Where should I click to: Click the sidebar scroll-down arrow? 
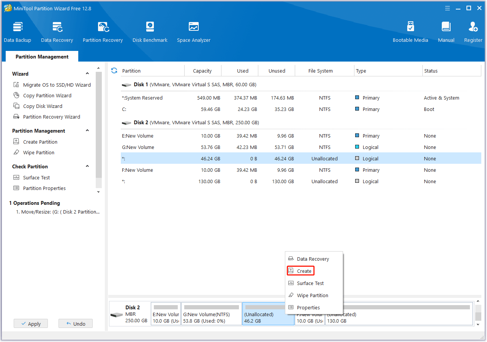(x=99, y=192)
